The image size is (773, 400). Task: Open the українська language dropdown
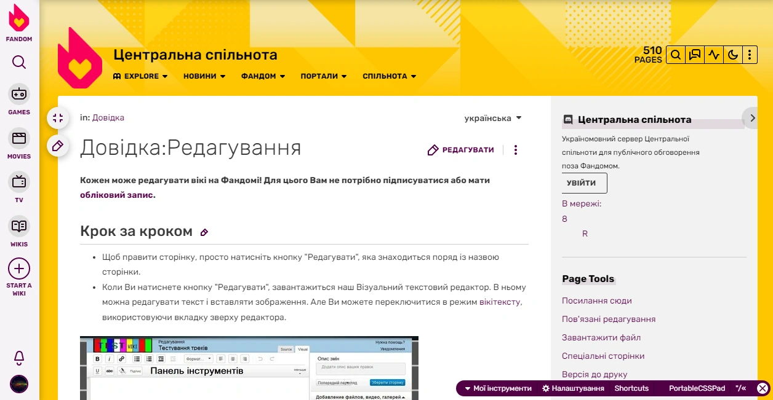pyautogui.click(x=493, y=118)
